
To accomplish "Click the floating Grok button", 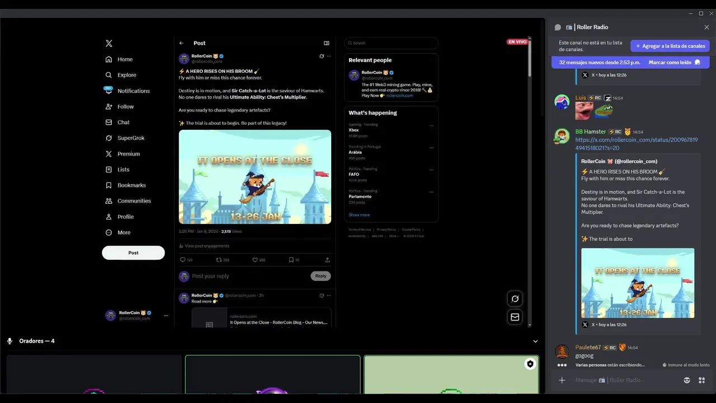I will [x=515, y=299].
